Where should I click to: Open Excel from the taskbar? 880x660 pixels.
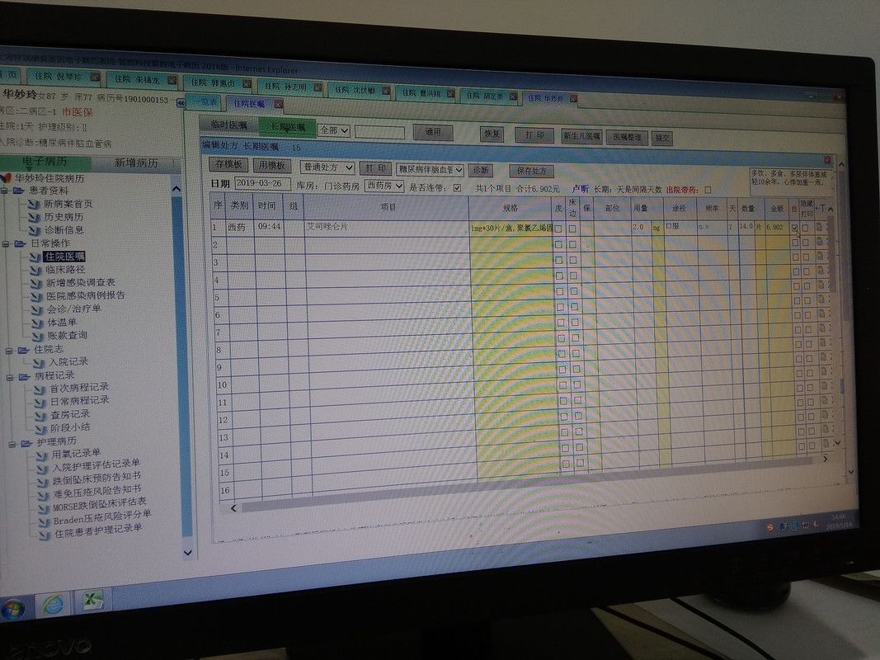click(x=92, y=601)
